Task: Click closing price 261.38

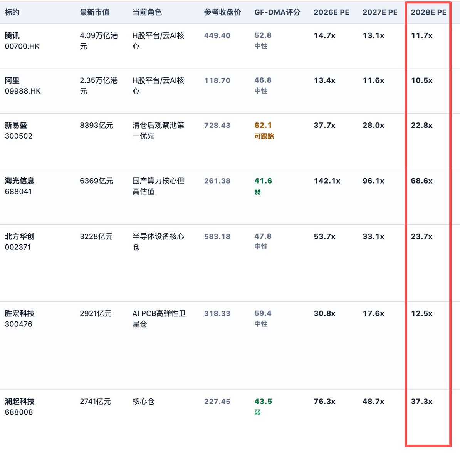Action: point(217,181)
